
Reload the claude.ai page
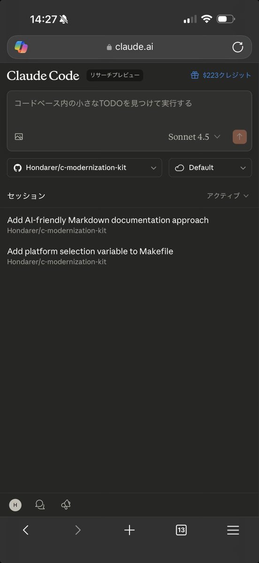pos(237,47)
